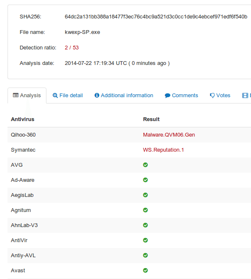Screen dimensions: 251x279
Task: Select the Ad-Aware antivirus name
Action: 23,180
